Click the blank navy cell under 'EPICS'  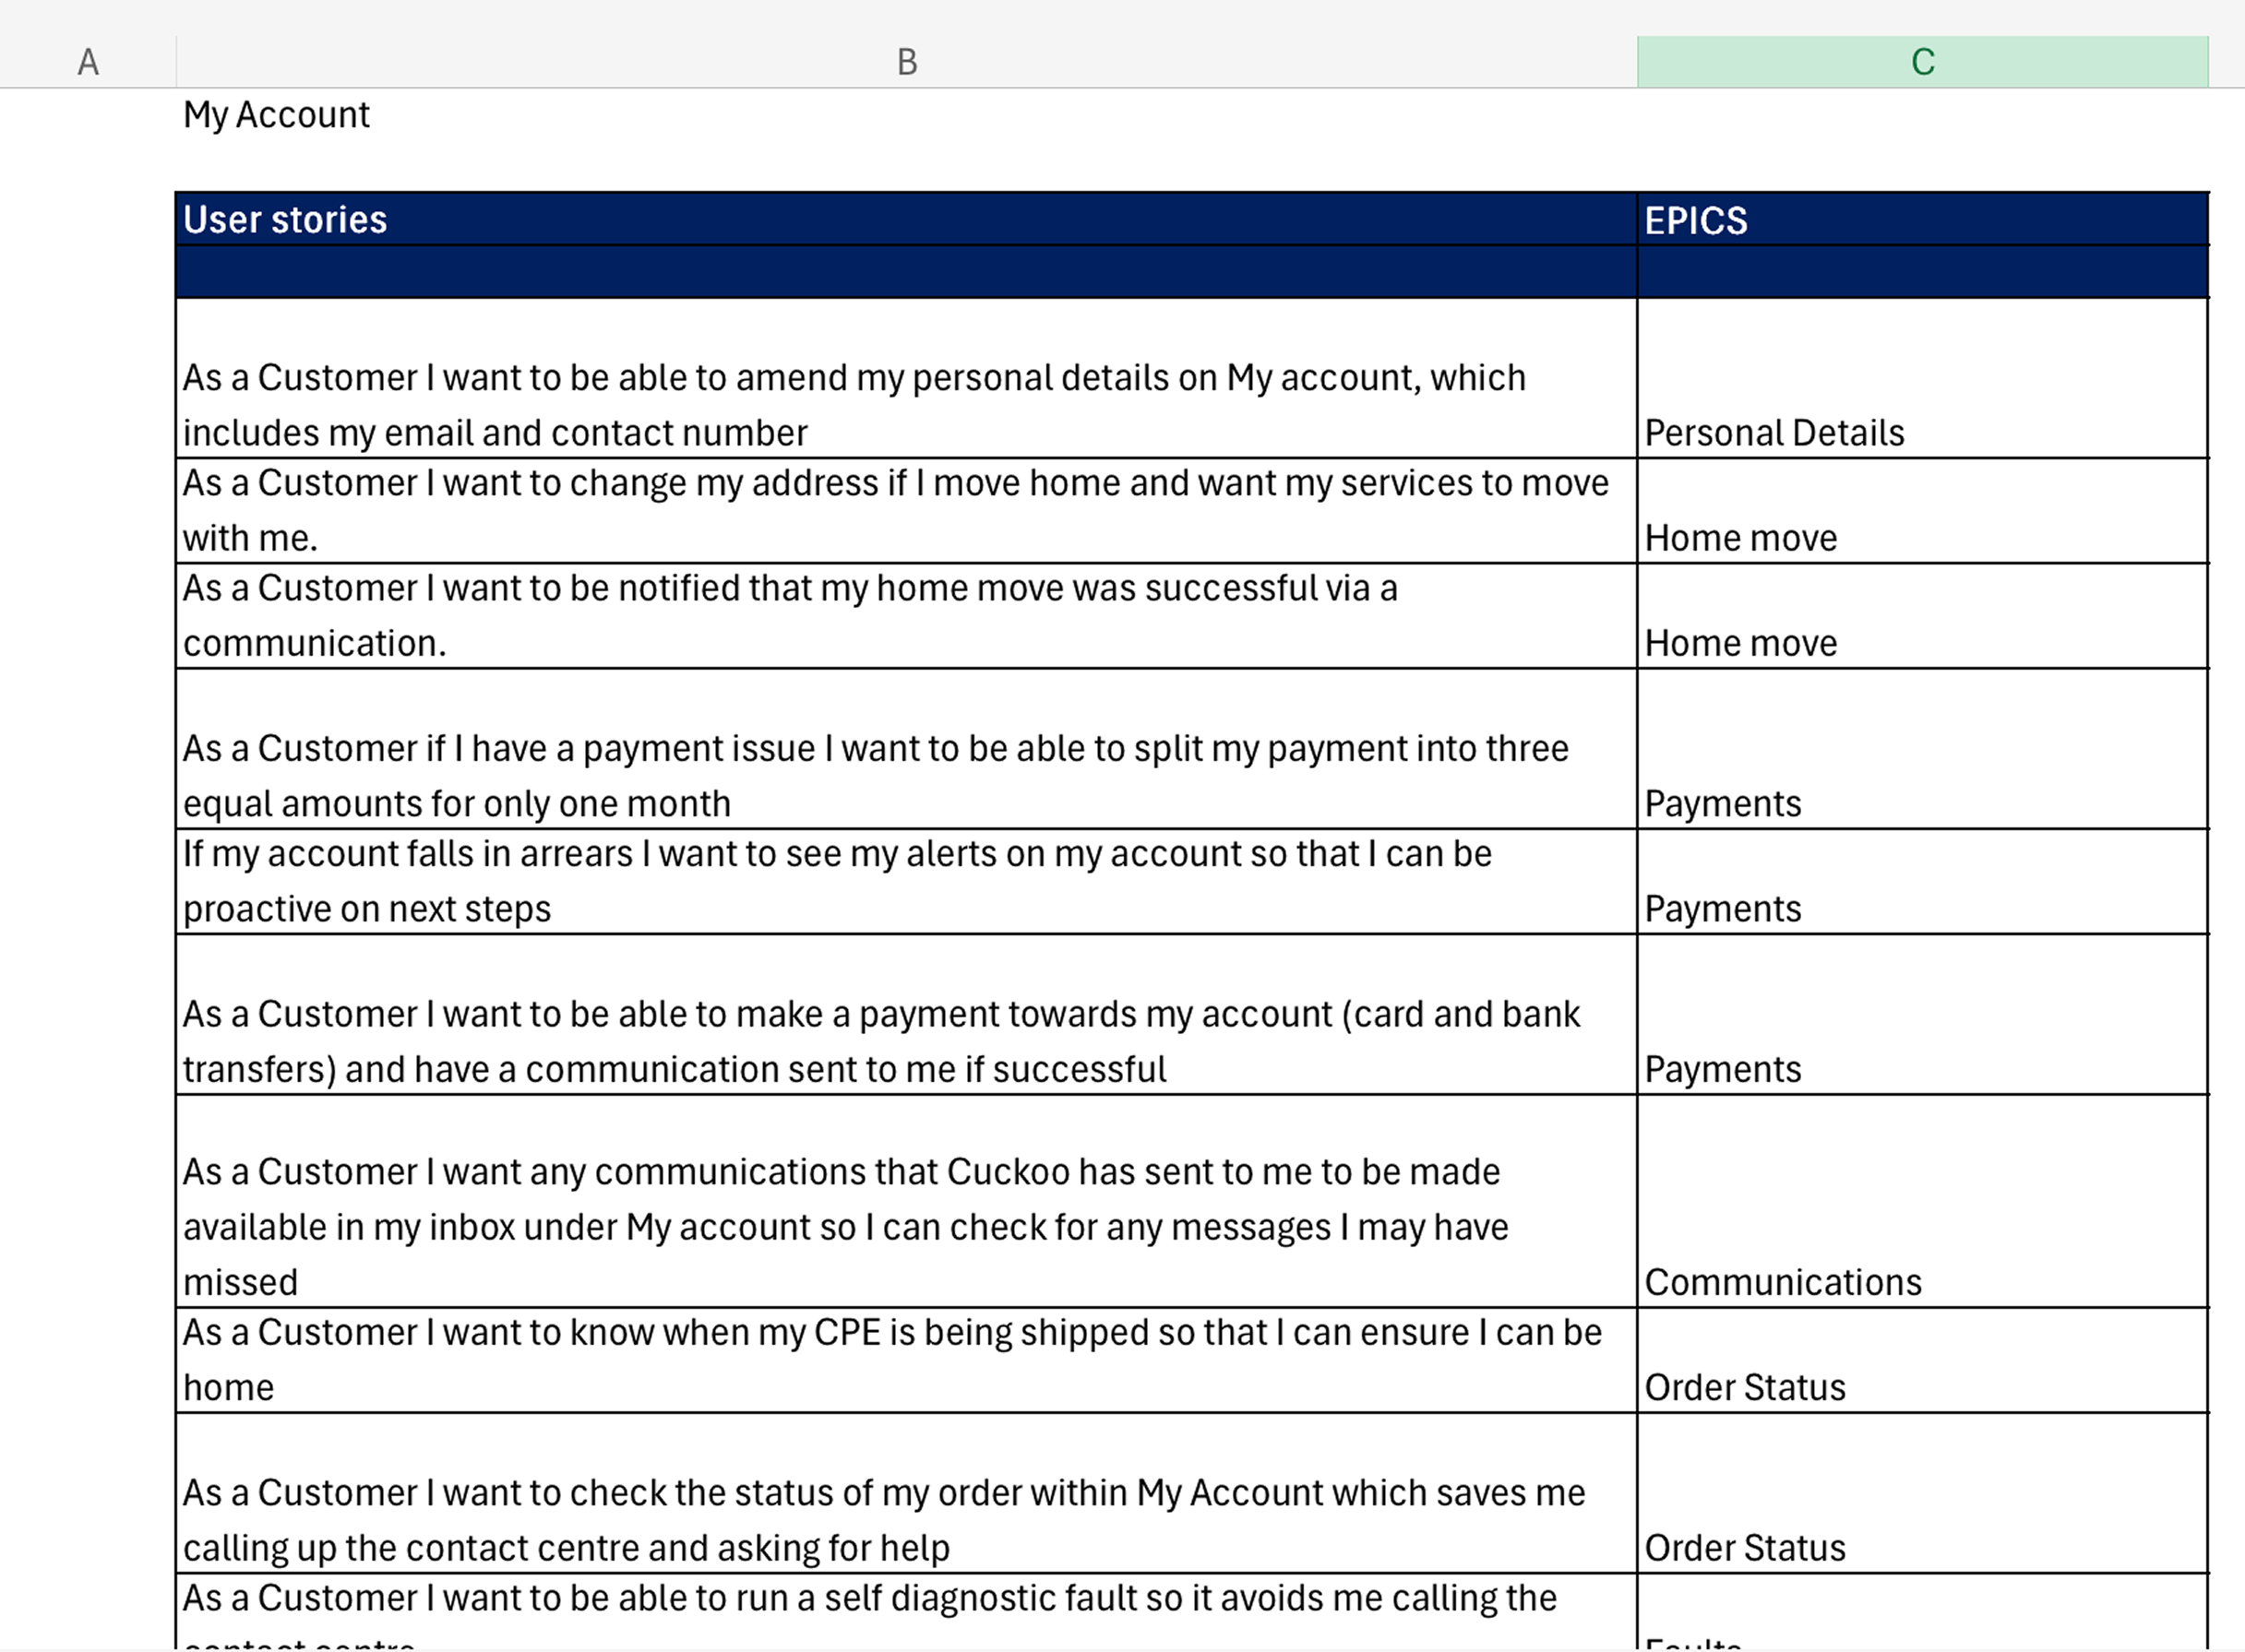click(1921, 272)
